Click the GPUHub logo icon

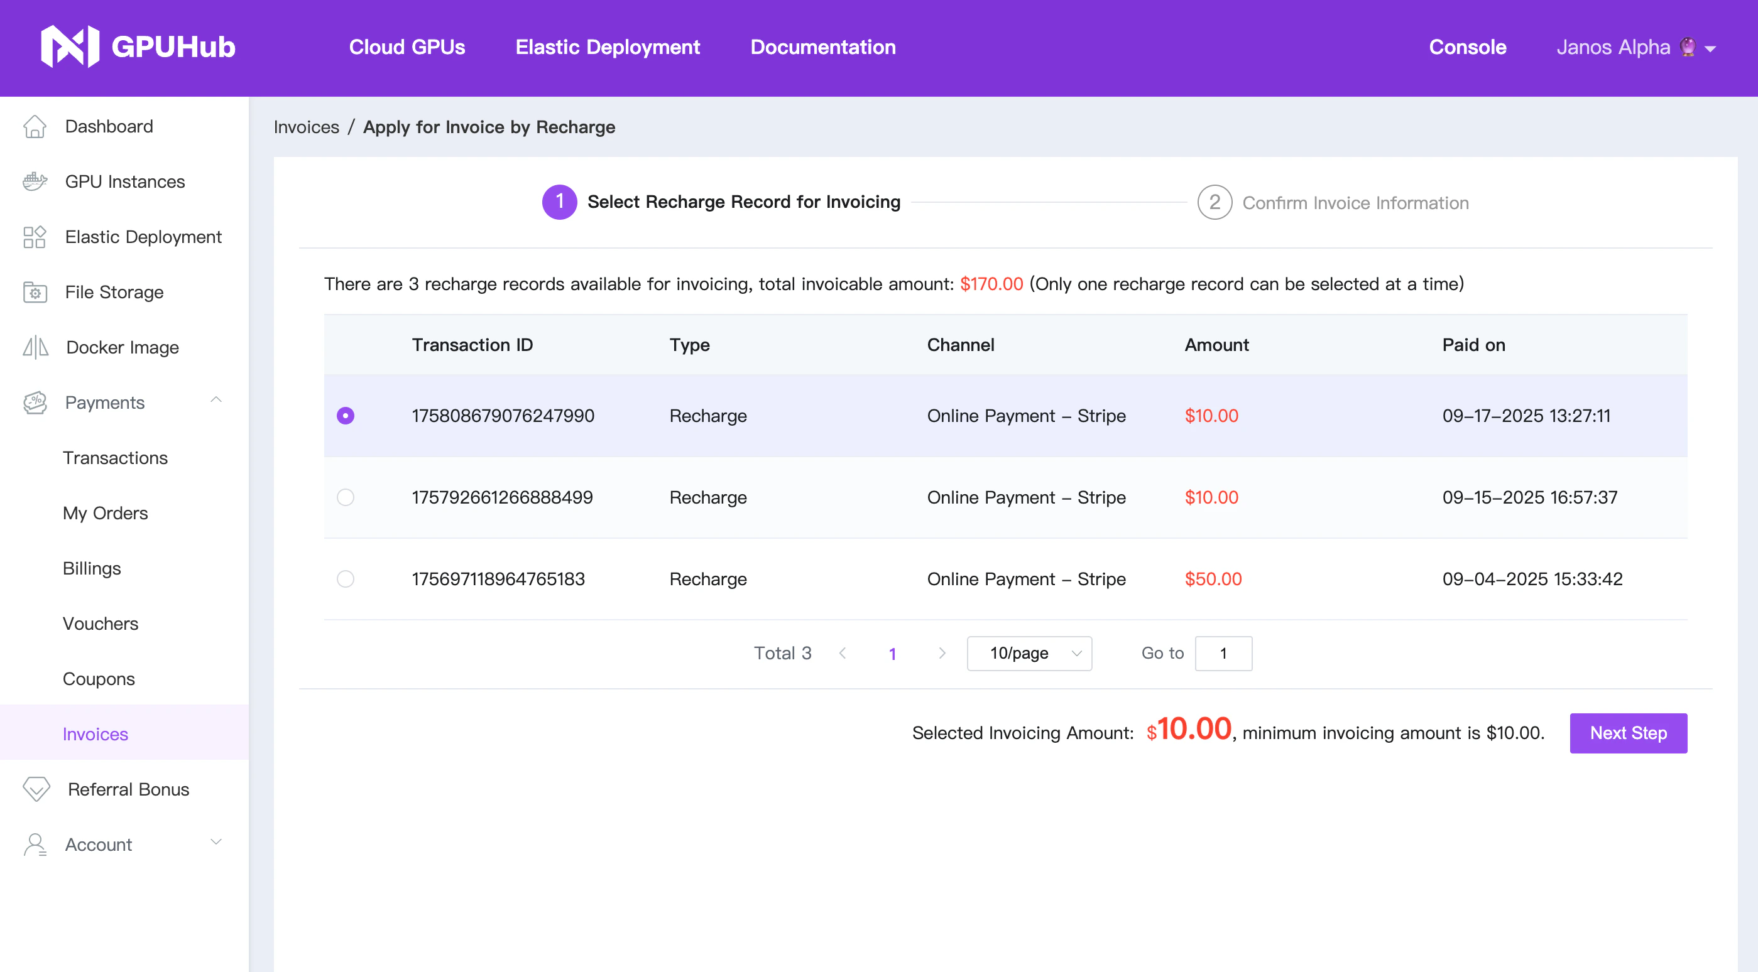click(70, 46)
